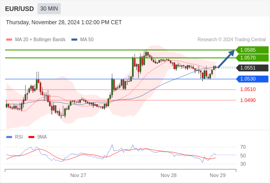Select the 1.0570 green resistance label
The width and height of the screenshot is (270, 183).
point(252,58)
